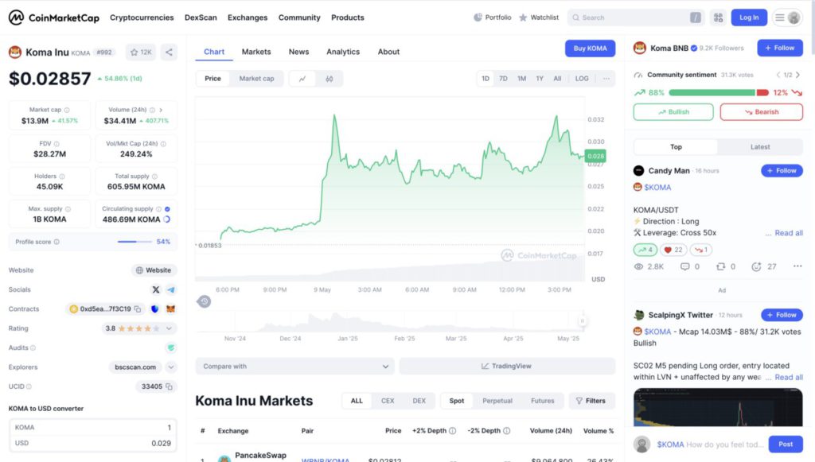This screenshot has height=462, width=815.
Task: Open the X (Twitter) social link
Action: click(156, 290)
